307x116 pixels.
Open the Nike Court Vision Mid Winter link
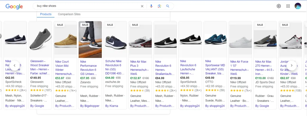point(65,68)
